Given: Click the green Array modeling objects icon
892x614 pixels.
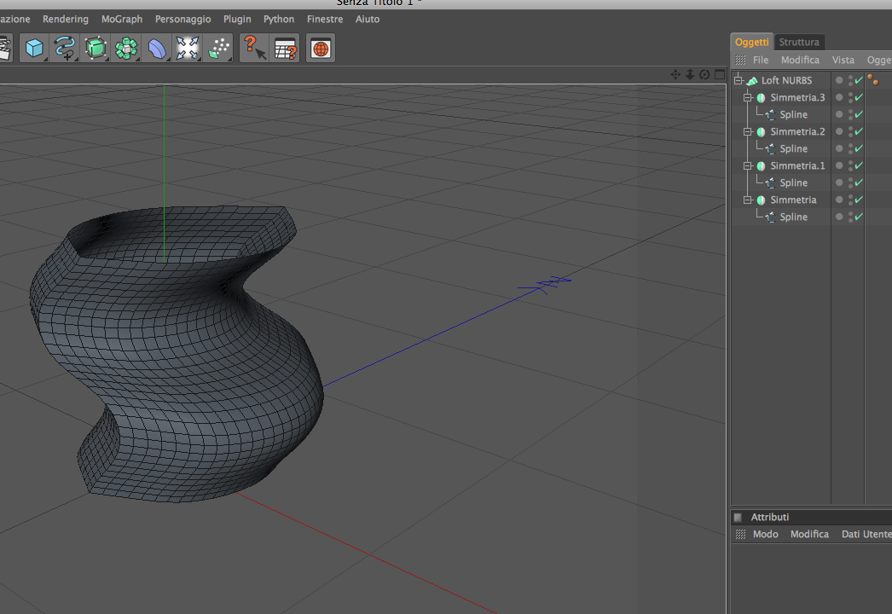Looking at the screenshot, I should click(126, 49).
